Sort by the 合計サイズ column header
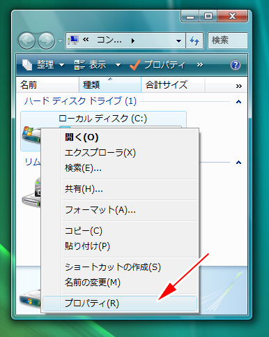The image size is (269, 337). (x=173, y=85)
